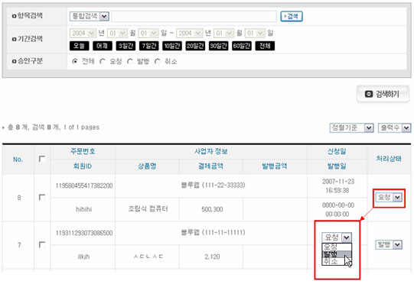Open the 요청 status dropdown in row 8
The height and width of the screenshot is (284, 414).
[x=389, y=197]
